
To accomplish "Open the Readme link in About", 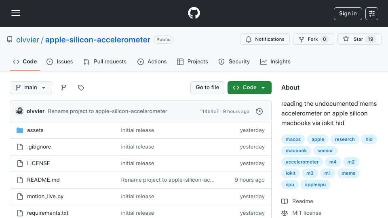I will click(297, 201).
